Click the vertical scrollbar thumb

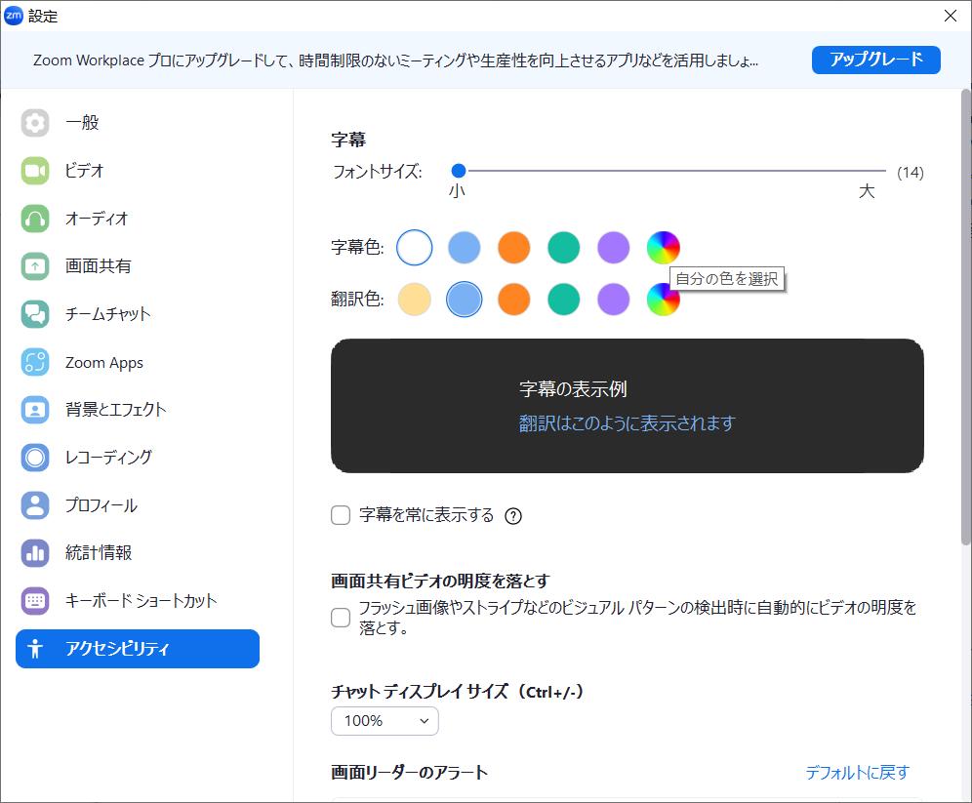(x=966, y=317)
